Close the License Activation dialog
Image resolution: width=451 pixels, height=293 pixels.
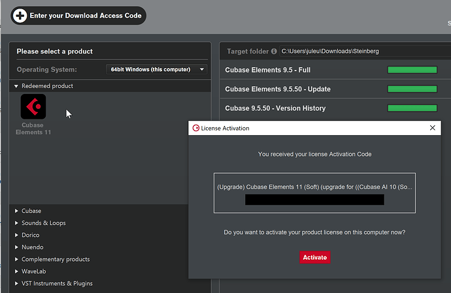click(432, 128)
